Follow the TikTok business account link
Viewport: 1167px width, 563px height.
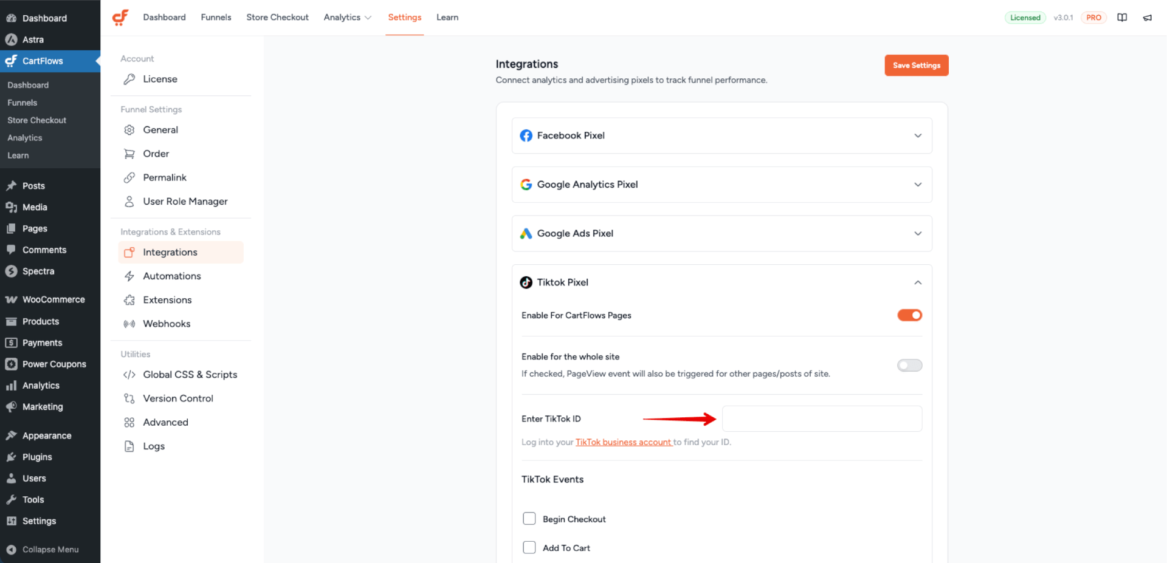[624, 442]
